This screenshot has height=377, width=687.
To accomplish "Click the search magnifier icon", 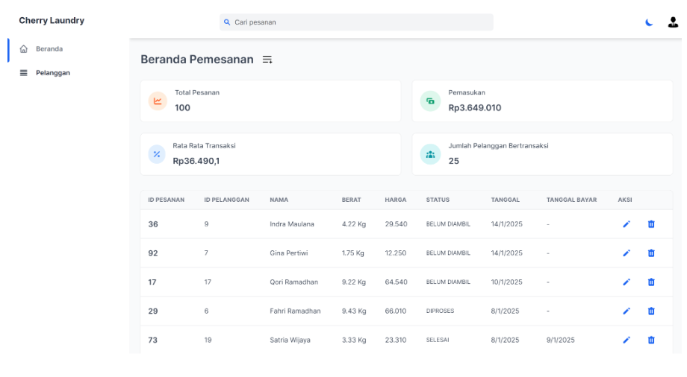I will tap(227, 22).
